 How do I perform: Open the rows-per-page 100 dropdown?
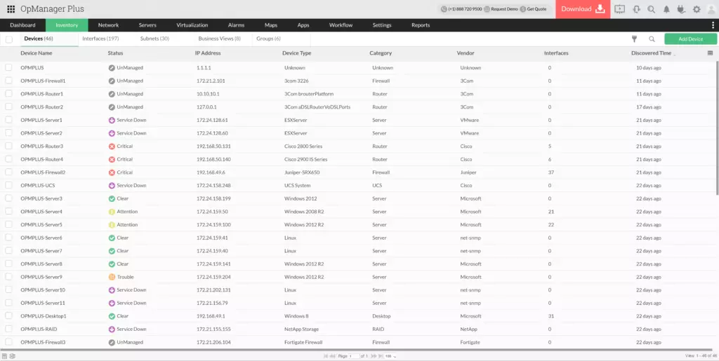click(x=390, y=356)
